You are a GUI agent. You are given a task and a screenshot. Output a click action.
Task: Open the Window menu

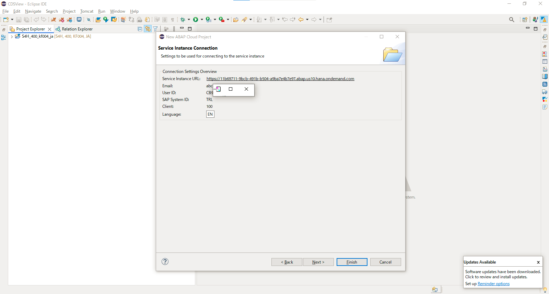[117, 11]
